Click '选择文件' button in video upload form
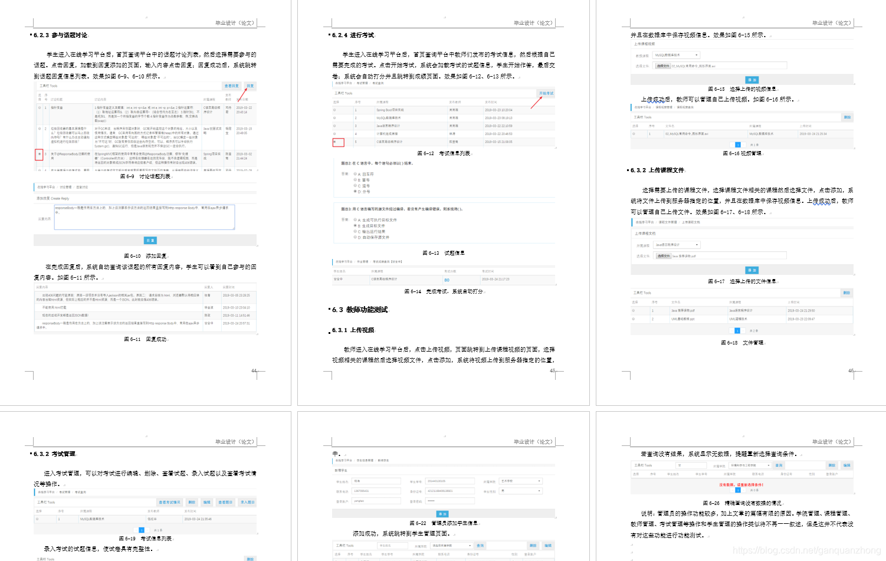 click(x=664, y=66)
